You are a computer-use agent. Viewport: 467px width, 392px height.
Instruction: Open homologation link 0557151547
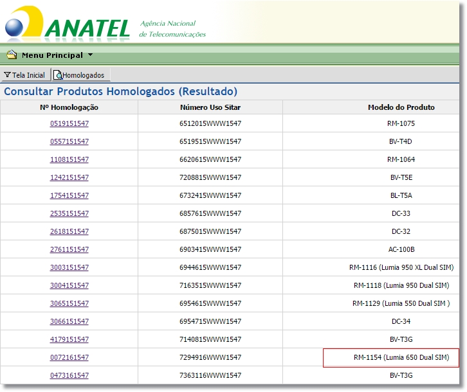pos(69,141)
